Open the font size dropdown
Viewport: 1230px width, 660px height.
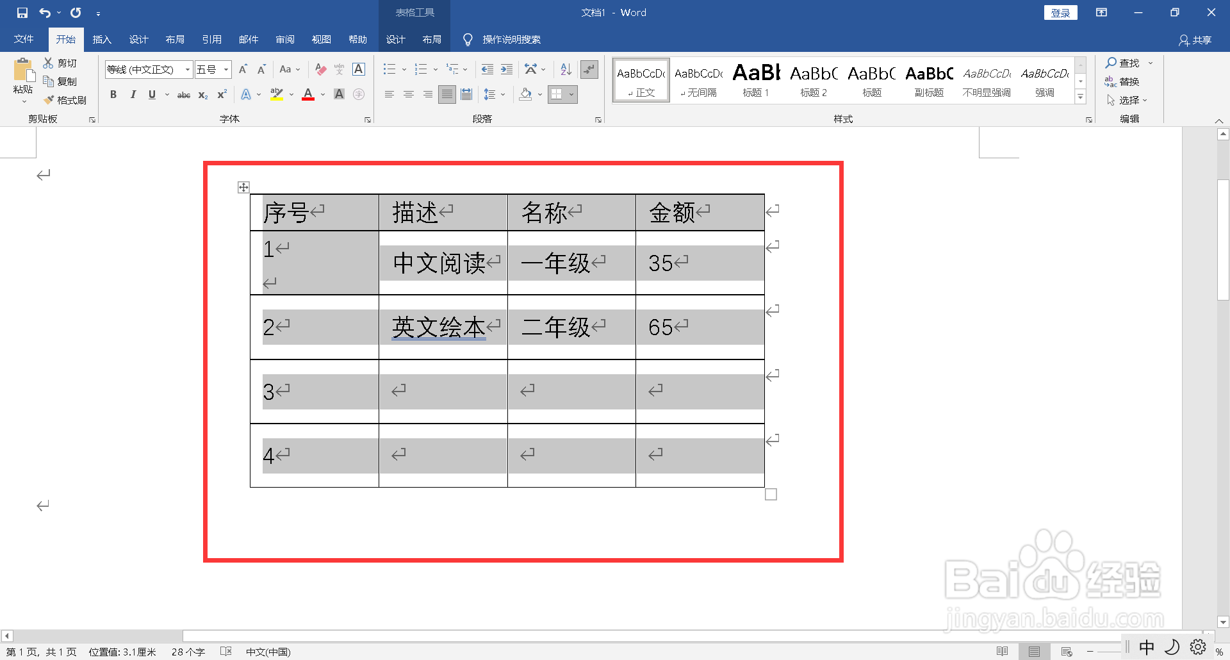(x=226, y=69)
